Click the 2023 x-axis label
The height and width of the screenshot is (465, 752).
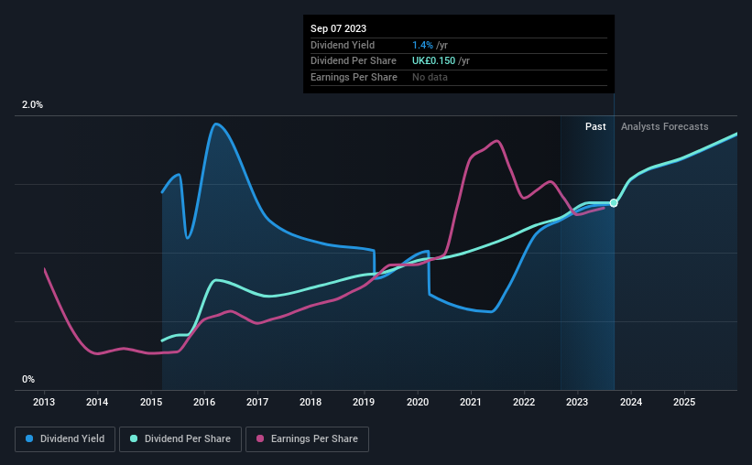point(577,402)
